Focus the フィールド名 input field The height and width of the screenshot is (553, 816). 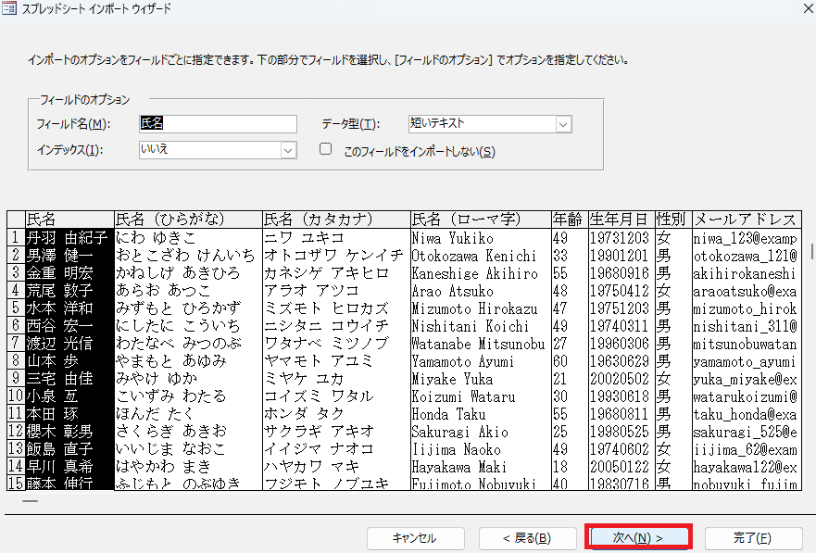218,123
